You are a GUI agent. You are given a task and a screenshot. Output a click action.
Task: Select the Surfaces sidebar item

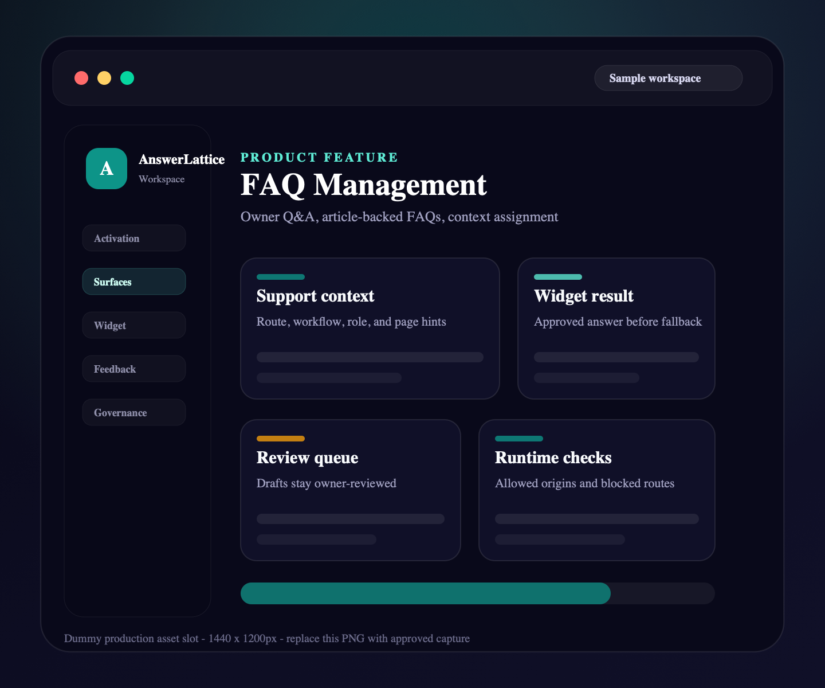tap(134, 282)
